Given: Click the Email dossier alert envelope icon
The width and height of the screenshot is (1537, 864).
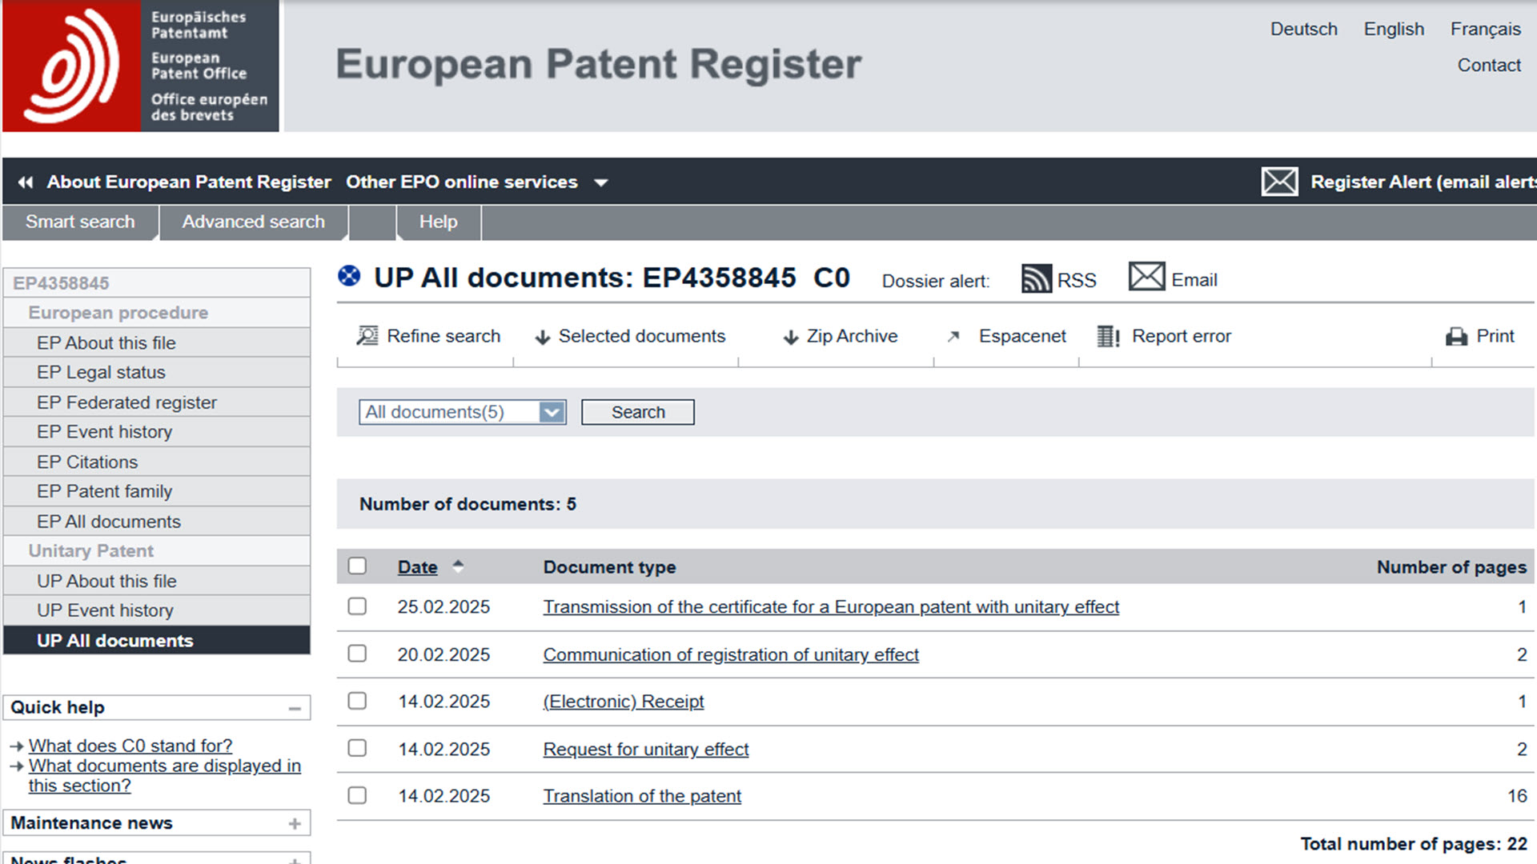Looking at the screenshot, I should point(1146,277).
